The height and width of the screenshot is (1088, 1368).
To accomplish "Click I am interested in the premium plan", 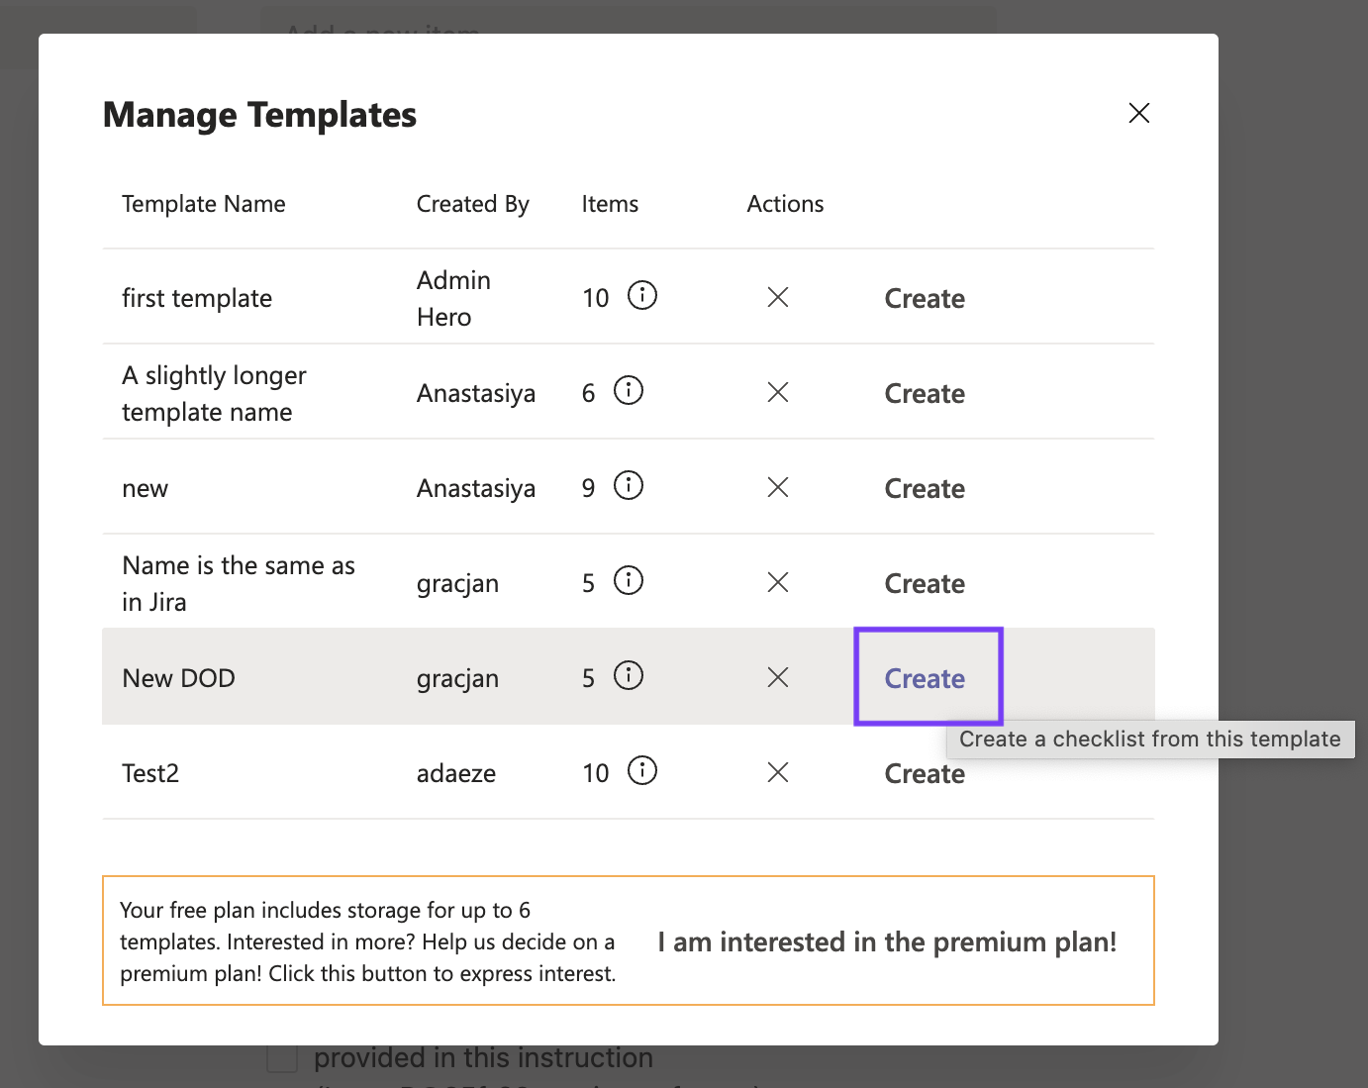I will pyautogui.click(x=887, y=942).
